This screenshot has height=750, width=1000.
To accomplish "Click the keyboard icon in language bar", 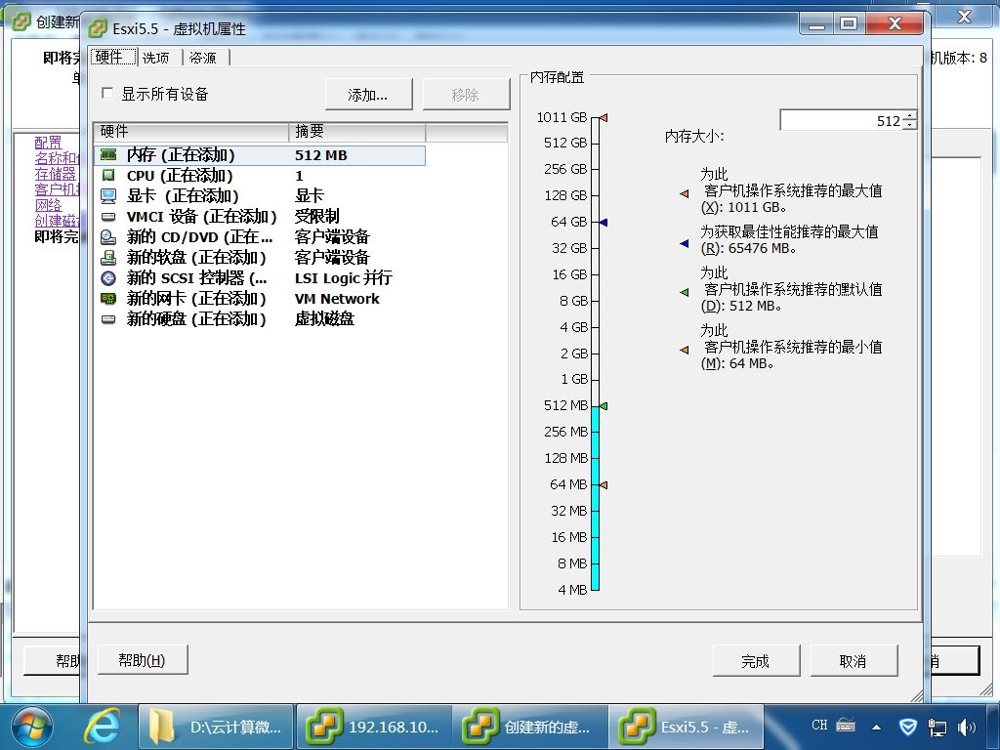I will pyautogui.click(x=845, y=726).
